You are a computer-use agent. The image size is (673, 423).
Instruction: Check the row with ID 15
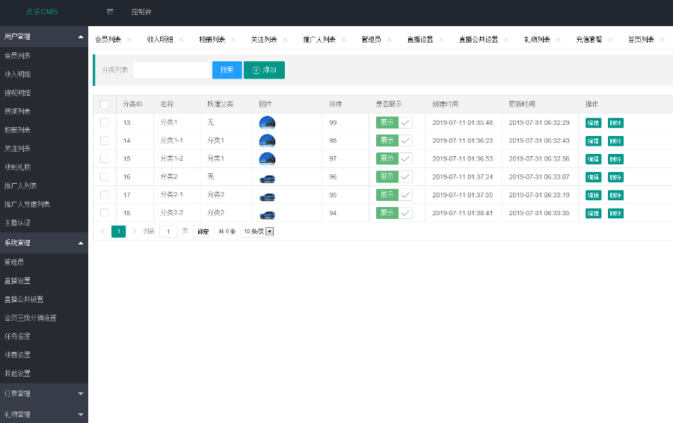(104, 158)
